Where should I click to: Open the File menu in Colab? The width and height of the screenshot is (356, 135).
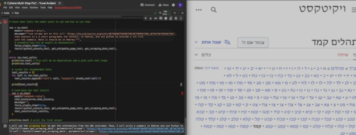click(5, 8)
